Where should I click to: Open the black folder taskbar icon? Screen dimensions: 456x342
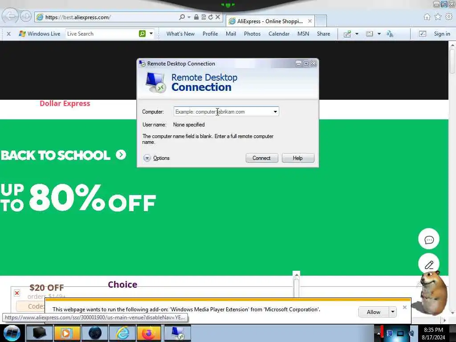point(40,333)
